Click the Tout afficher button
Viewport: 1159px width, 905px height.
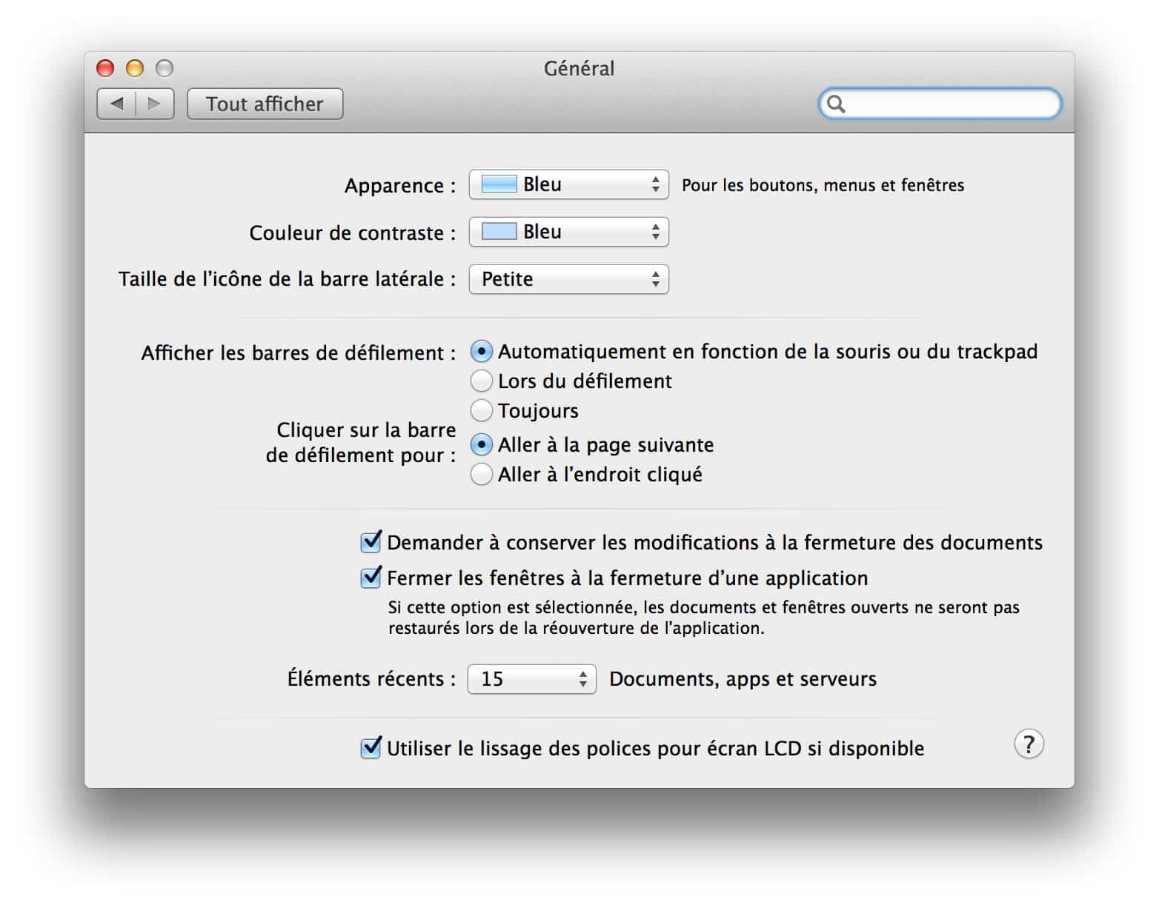[x=265, y=104]
